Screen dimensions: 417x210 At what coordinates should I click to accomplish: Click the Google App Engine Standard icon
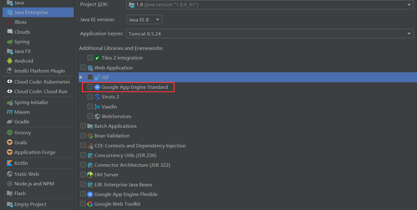(97, 87)
